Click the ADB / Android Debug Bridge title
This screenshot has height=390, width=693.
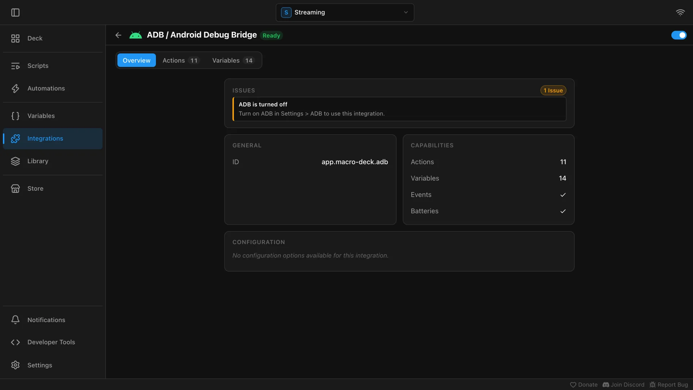coord(202,35)
